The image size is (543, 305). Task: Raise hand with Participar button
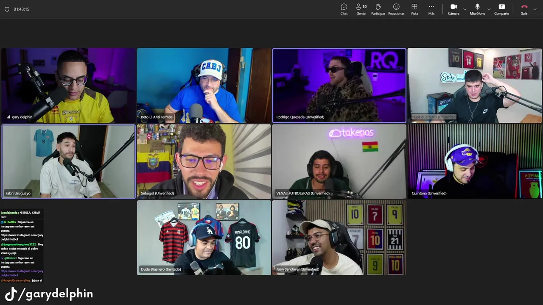click(x=378, y=9)
